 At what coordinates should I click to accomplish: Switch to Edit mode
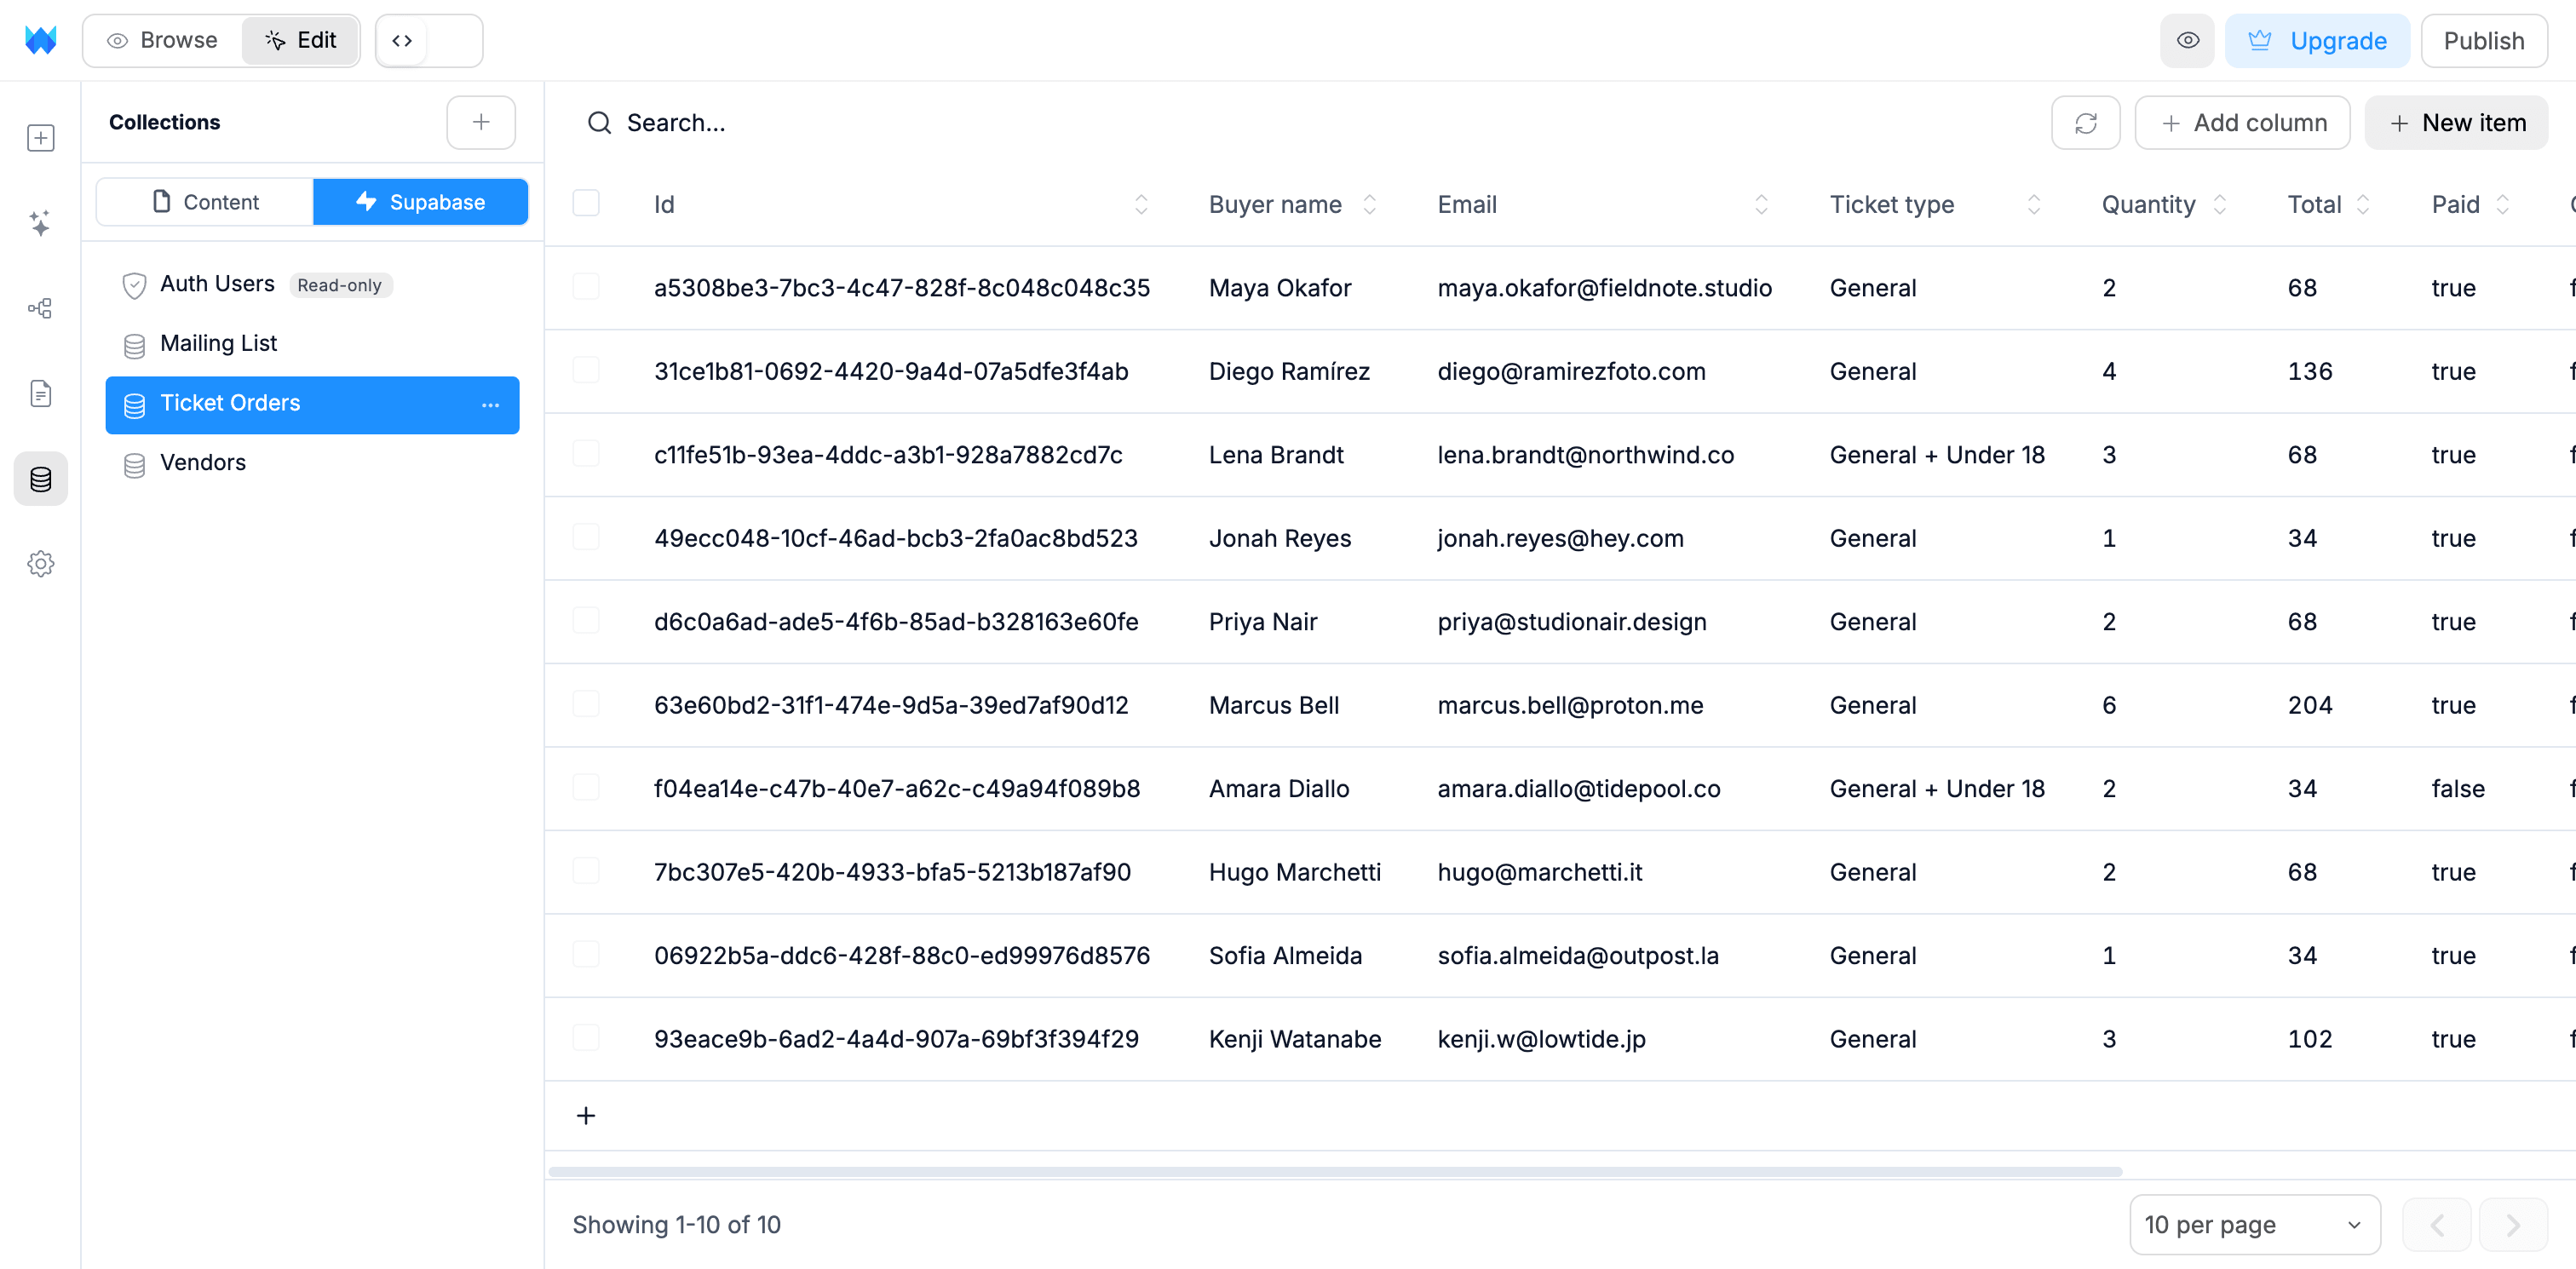click(300, 40)
